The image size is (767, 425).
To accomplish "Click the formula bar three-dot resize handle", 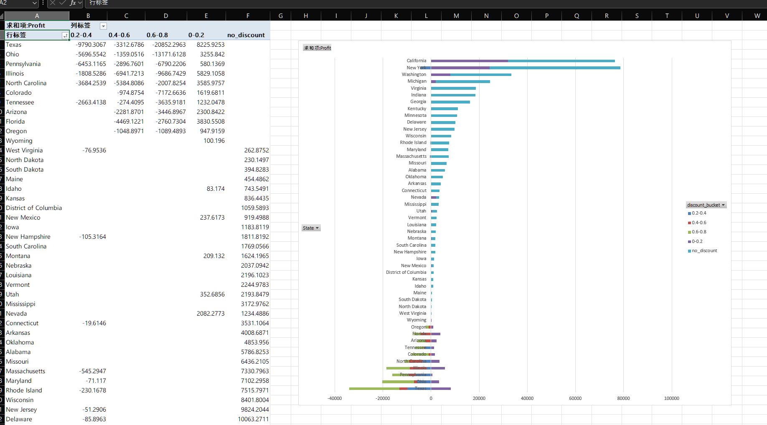I will (43, 3).
